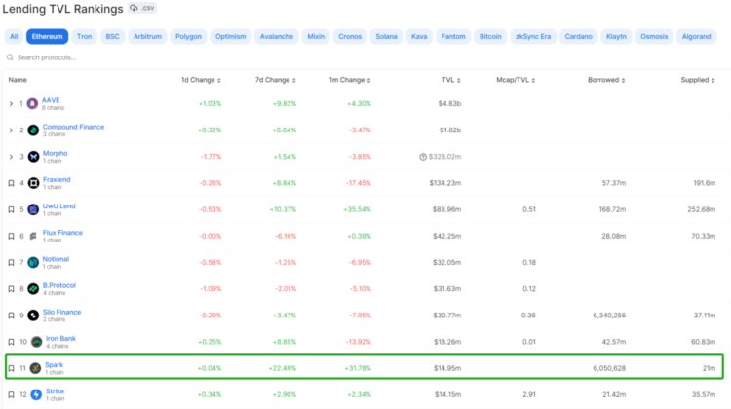The height and width of the screenshot is (409, 731).
Task: Expand the Compound Finance chains row
Action: point(11,130)
